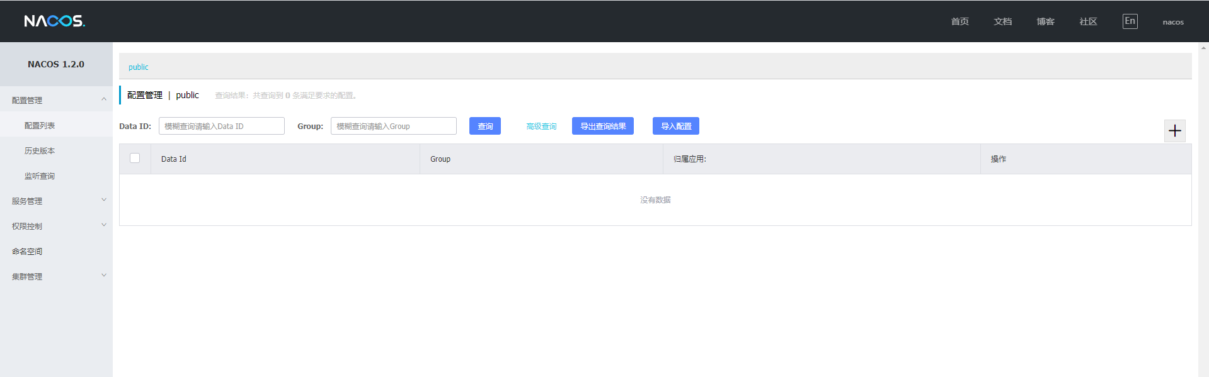Toggle the select-all checkbox in table header
The image size is (1209, 377).
[135, 158]
